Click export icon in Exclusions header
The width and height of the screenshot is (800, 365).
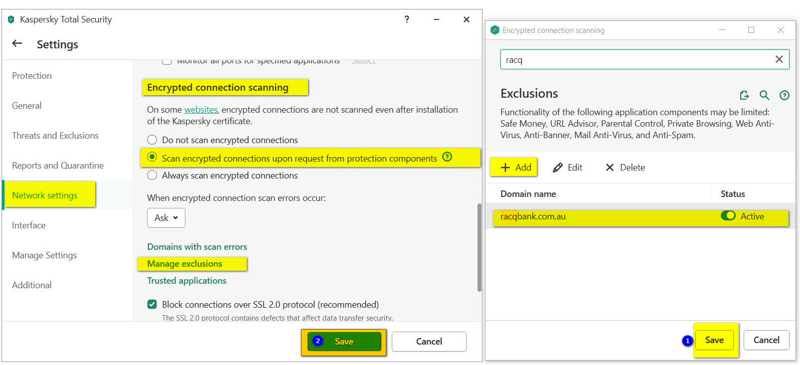(744, 95)
